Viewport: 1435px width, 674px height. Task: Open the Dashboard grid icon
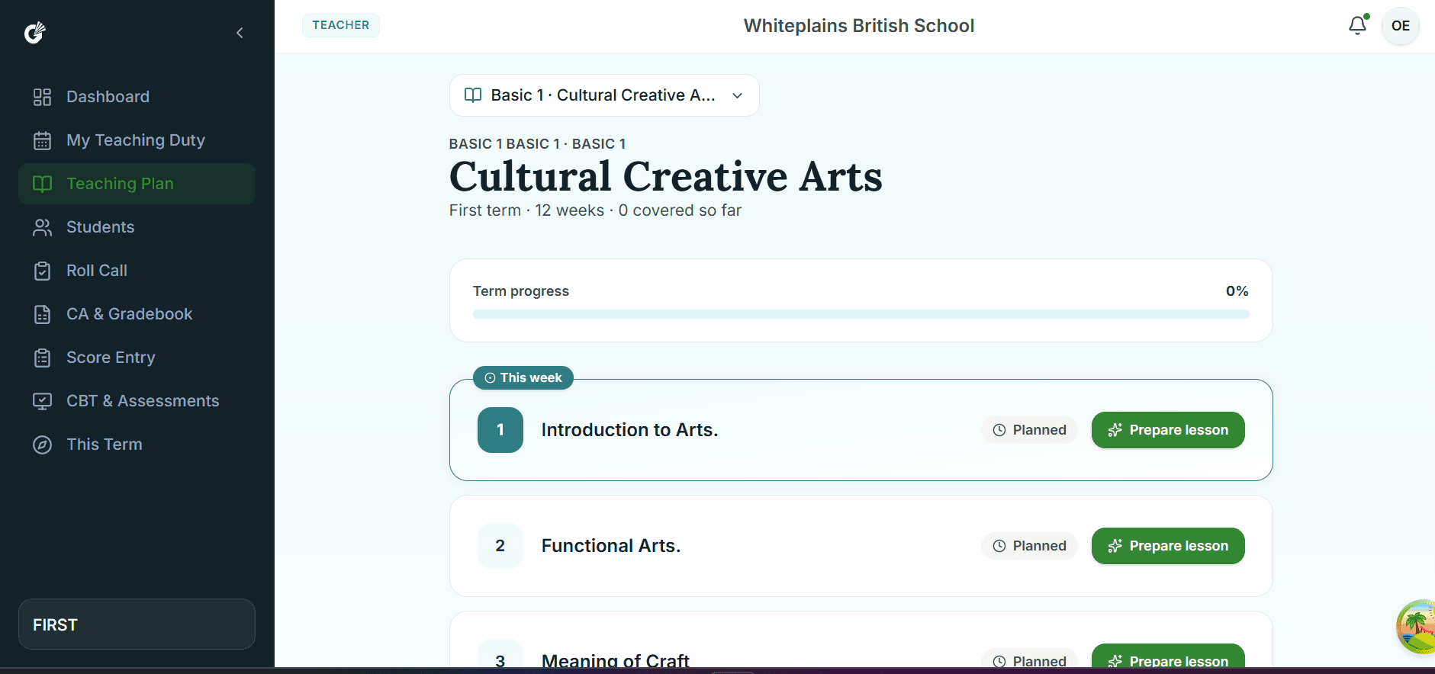pyautogui.click(x=42, y=97)
